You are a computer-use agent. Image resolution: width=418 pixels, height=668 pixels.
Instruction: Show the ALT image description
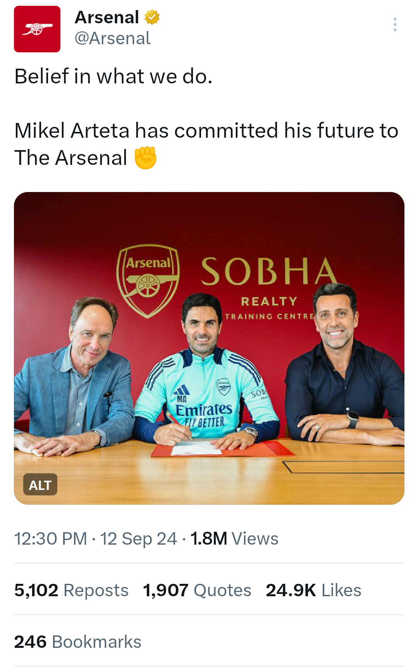pyautogui.click(x=40, y=485)
